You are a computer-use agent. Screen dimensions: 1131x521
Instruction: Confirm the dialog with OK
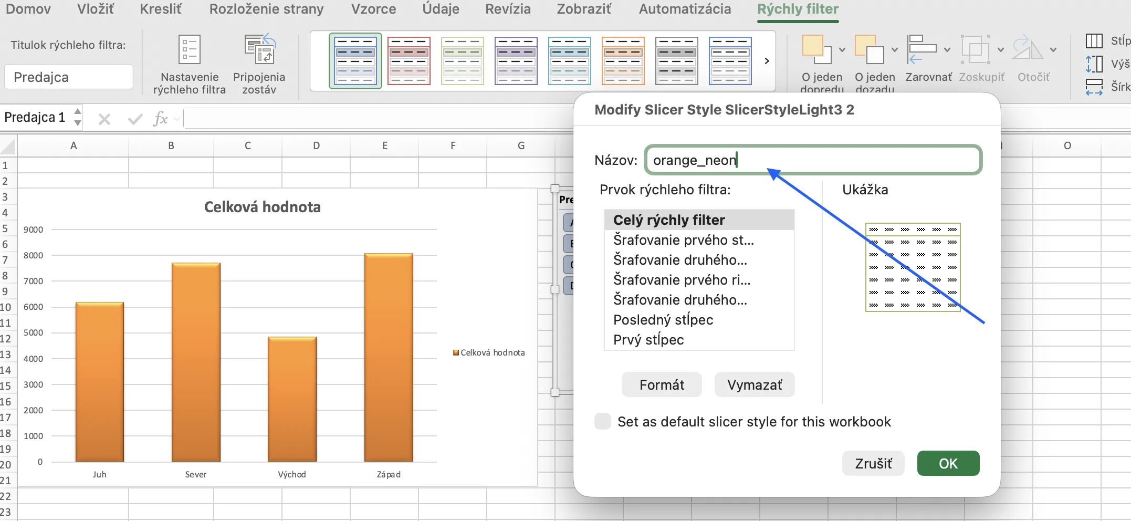tap(948, 463)
